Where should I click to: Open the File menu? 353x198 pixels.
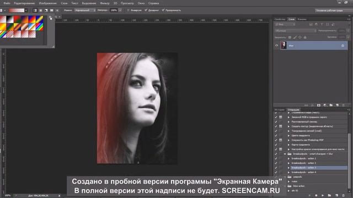tap(7, 3)
